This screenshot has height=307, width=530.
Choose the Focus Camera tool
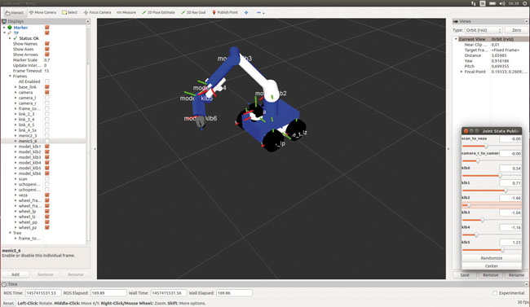click(x=97, y=12)
